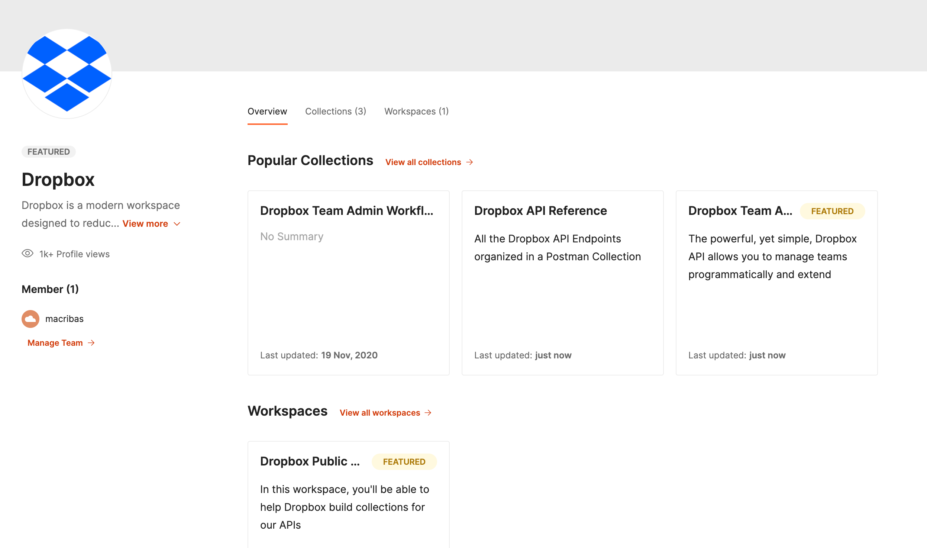Open the Workspaces (1) tab
The height and width of the screenshot is (548, 927).
tap(416, 111)
